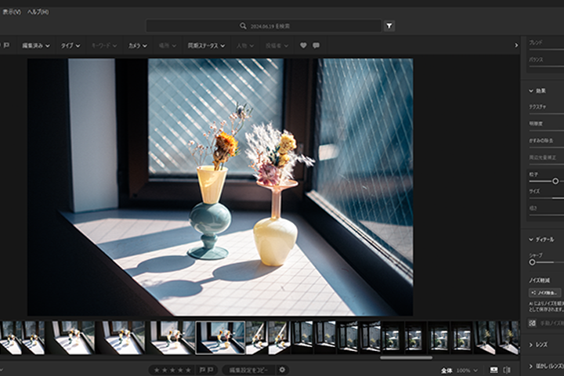The width and height of the screenshot is (564, 376).
Task: Open the カメラ filter dropdown
Action: [x=137, y=45]
